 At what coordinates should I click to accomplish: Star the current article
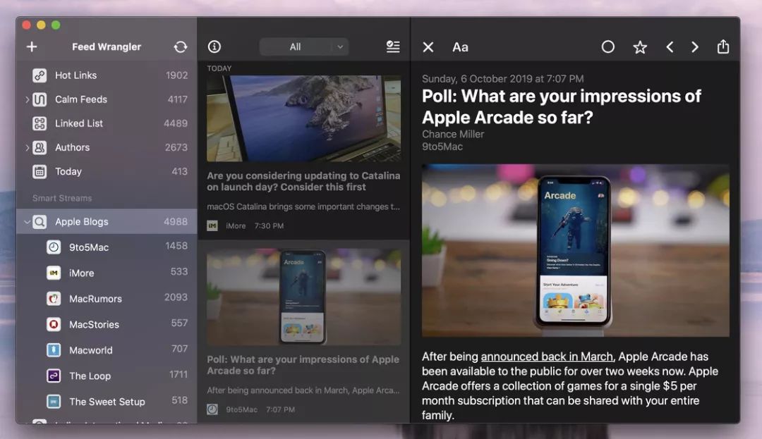pyautogui.click(x=640, y=47)
